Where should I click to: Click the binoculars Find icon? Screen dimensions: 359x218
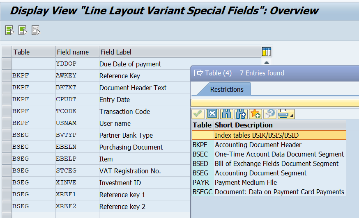(x=226, y=114)
